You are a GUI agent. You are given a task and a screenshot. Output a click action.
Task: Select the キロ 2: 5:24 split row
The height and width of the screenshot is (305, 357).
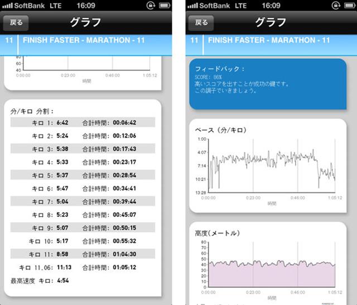[x=83, y=136]
